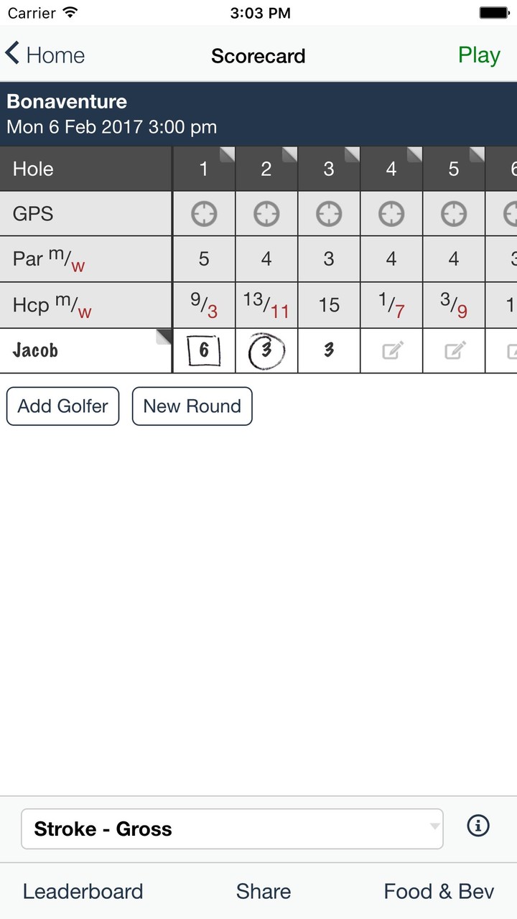Open the Food & Bev menu
The image size is (517, 919).
pyautogui.click(x=439, y=891)
